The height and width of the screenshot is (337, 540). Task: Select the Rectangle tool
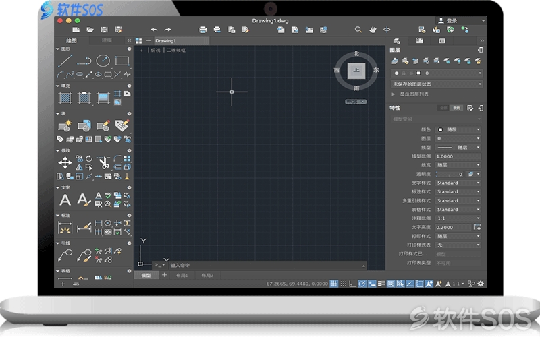(122, 61)
